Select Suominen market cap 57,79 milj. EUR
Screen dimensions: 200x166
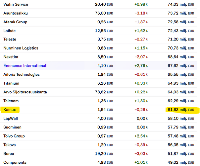pyautogui.click(x=181, y=127)
